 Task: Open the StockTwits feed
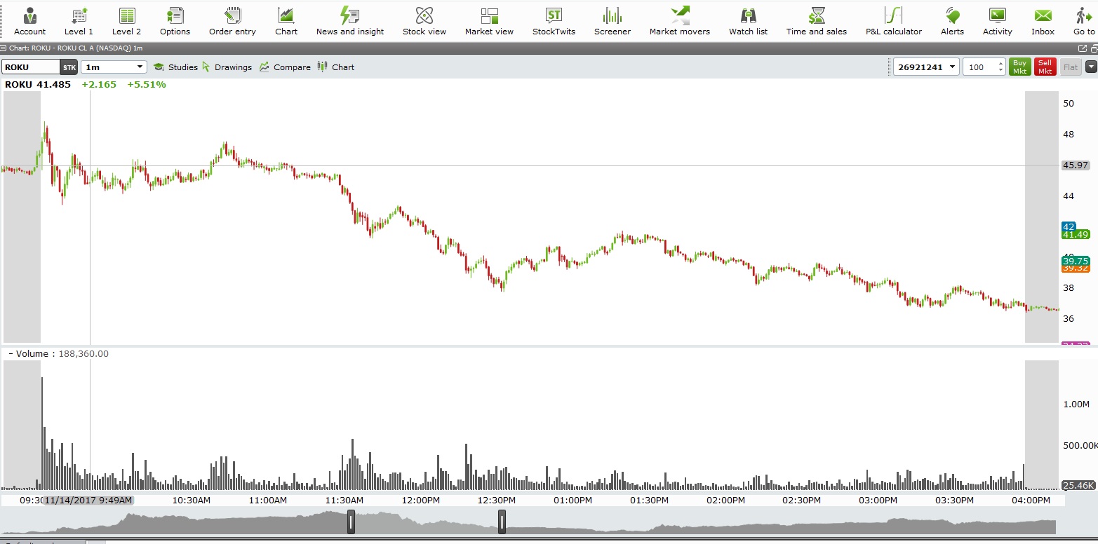click(x=554, y=21)
